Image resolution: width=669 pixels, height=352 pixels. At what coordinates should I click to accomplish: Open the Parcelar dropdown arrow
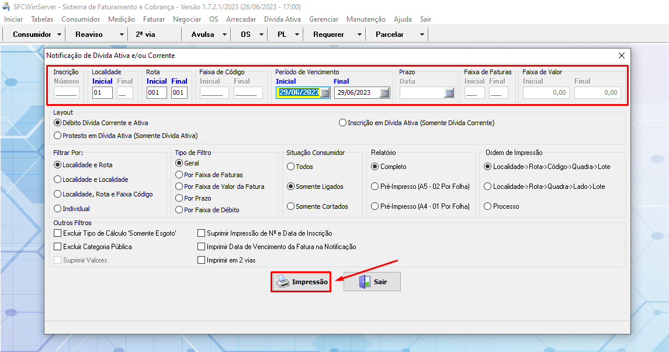tap(422, 34)
